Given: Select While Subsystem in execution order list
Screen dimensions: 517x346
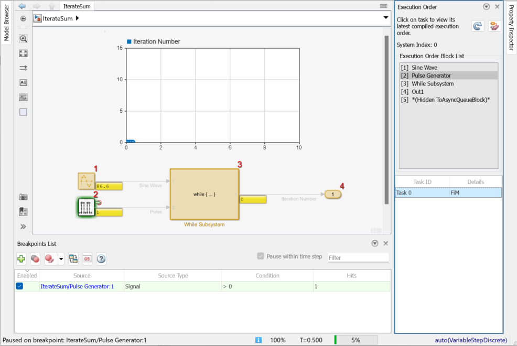Looking at the screenshot, I should click(x=433, y=84).
